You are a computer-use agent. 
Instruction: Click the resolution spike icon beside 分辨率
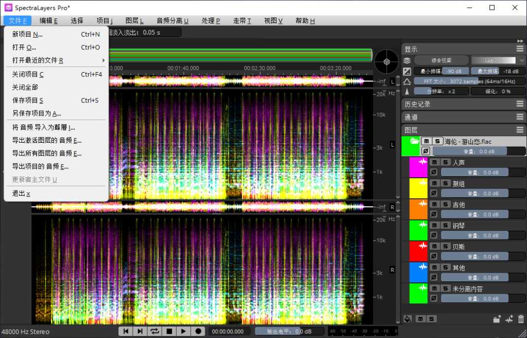[x=407, y=91]
